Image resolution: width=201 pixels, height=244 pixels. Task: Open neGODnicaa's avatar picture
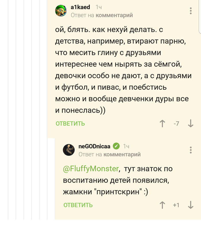[69, 150]
